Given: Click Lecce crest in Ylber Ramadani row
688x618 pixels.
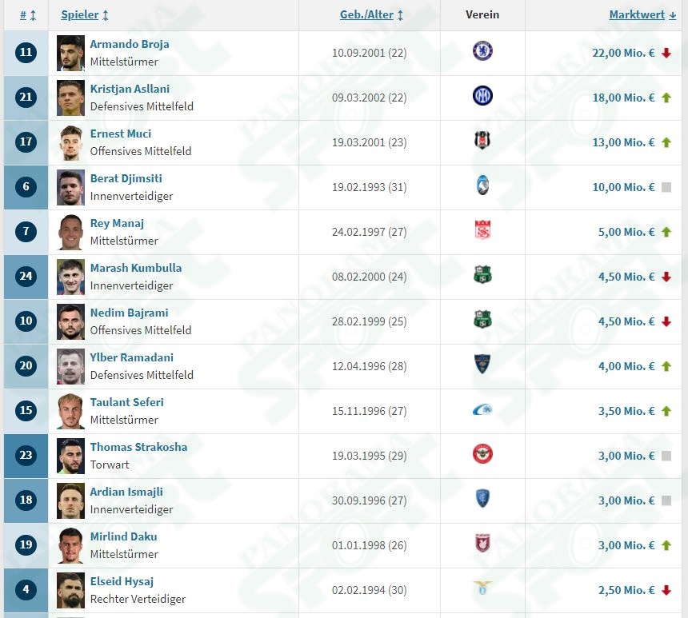Looking at the screenshot, I should (x=482, y=364).
